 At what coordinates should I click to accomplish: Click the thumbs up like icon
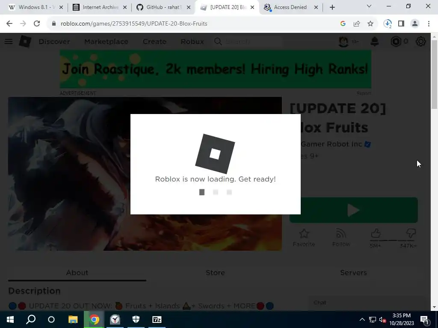(x=376, y=233)
